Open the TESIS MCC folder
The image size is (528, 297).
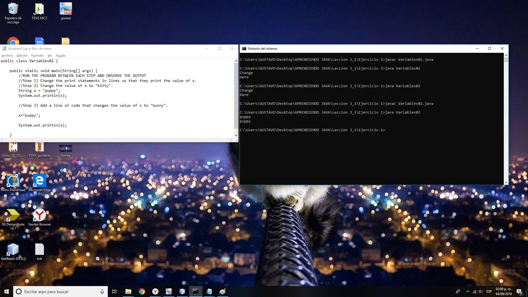39,8
